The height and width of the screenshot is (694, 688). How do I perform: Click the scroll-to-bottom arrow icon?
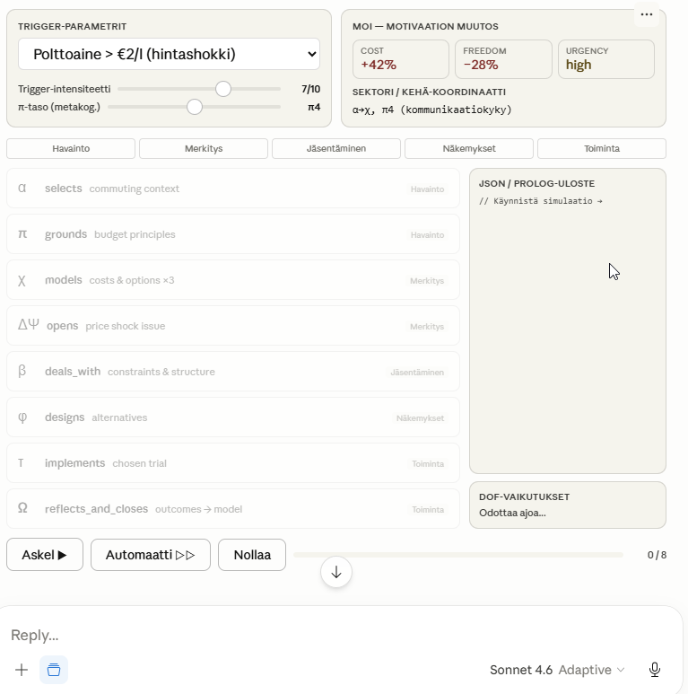pyautogui.click(x=336, y=572)
